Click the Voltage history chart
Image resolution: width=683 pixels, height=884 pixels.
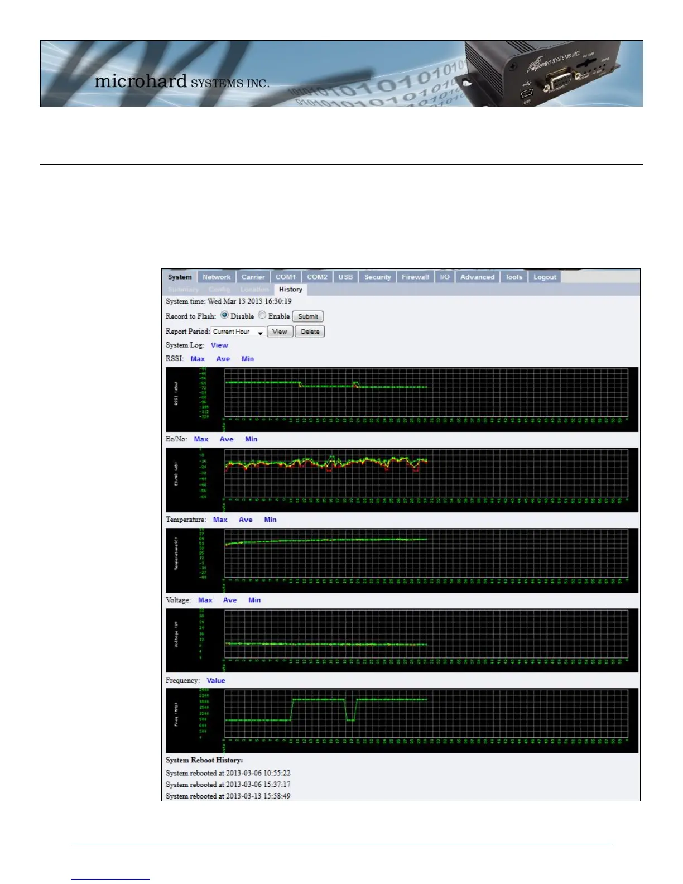[402, 640]
